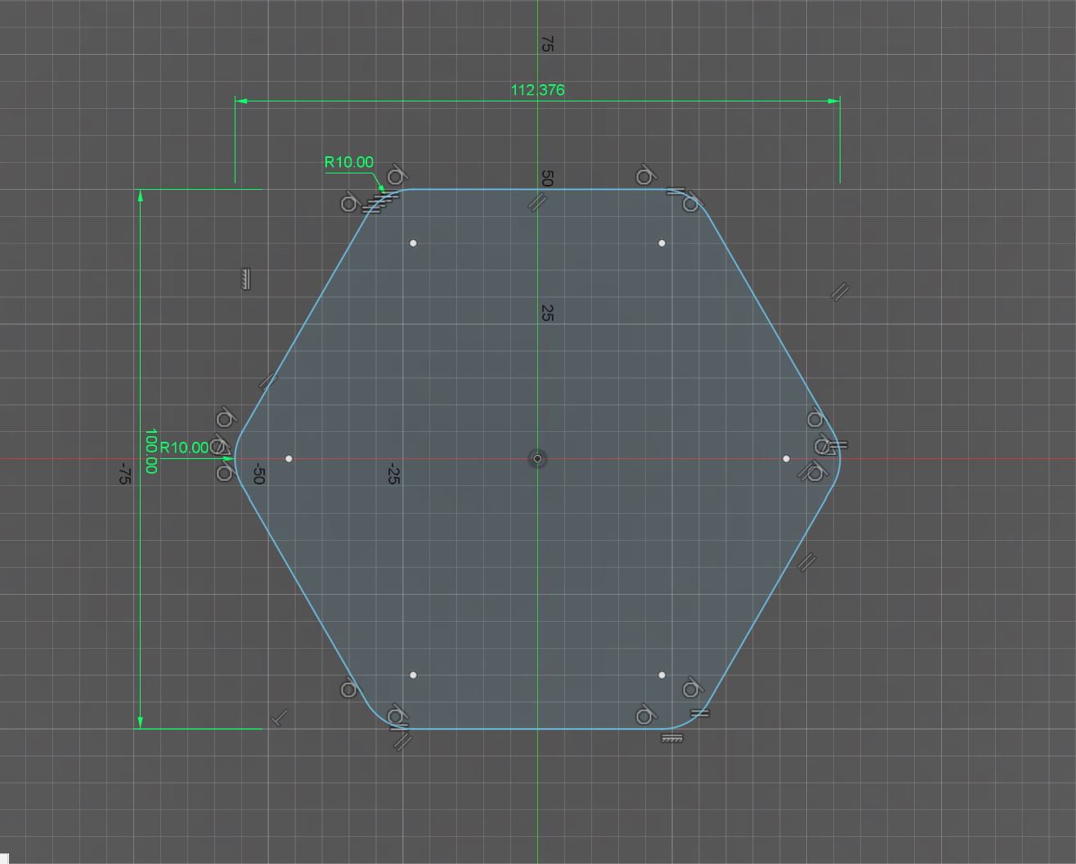The width and height of the screenshot is (1076, 864).
Task: Select the top-left fillet center point
Action: click(x=413, y=243)
